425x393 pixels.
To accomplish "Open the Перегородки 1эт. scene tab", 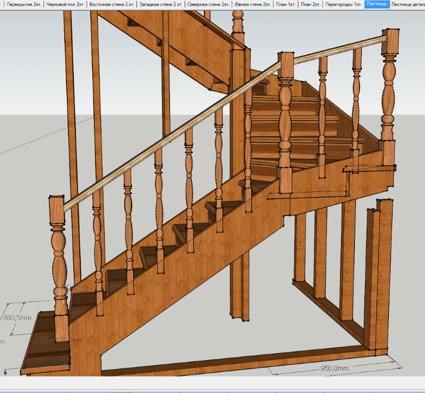I will (x=344, y=4).
